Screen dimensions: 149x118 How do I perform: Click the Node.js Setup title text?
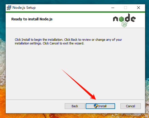pyautogui.click(x=24, y=8)
